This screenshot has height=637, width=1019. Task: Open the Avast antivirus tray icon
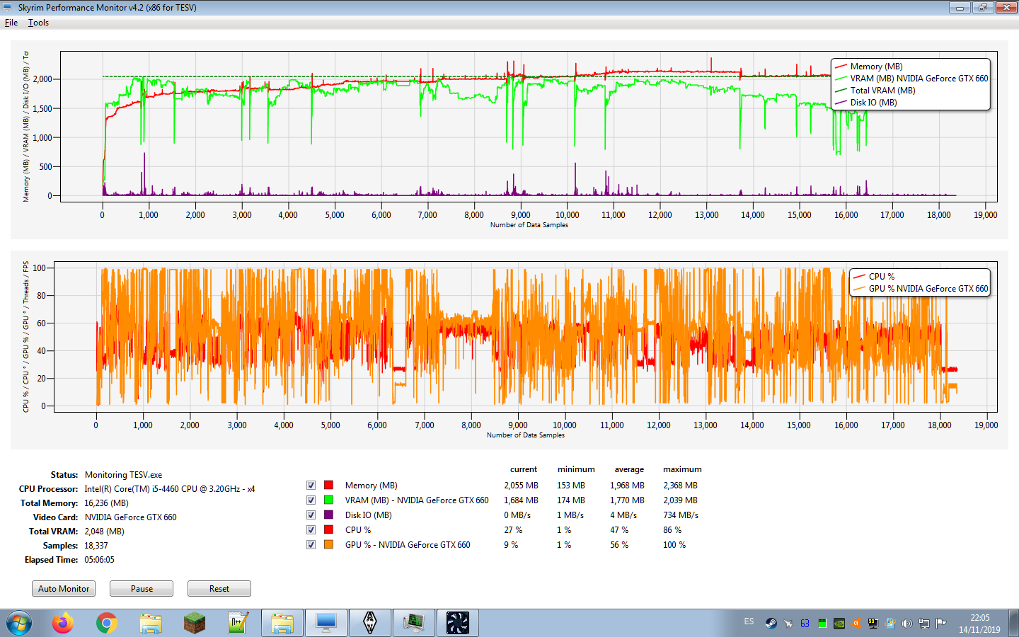click(856, 624)
